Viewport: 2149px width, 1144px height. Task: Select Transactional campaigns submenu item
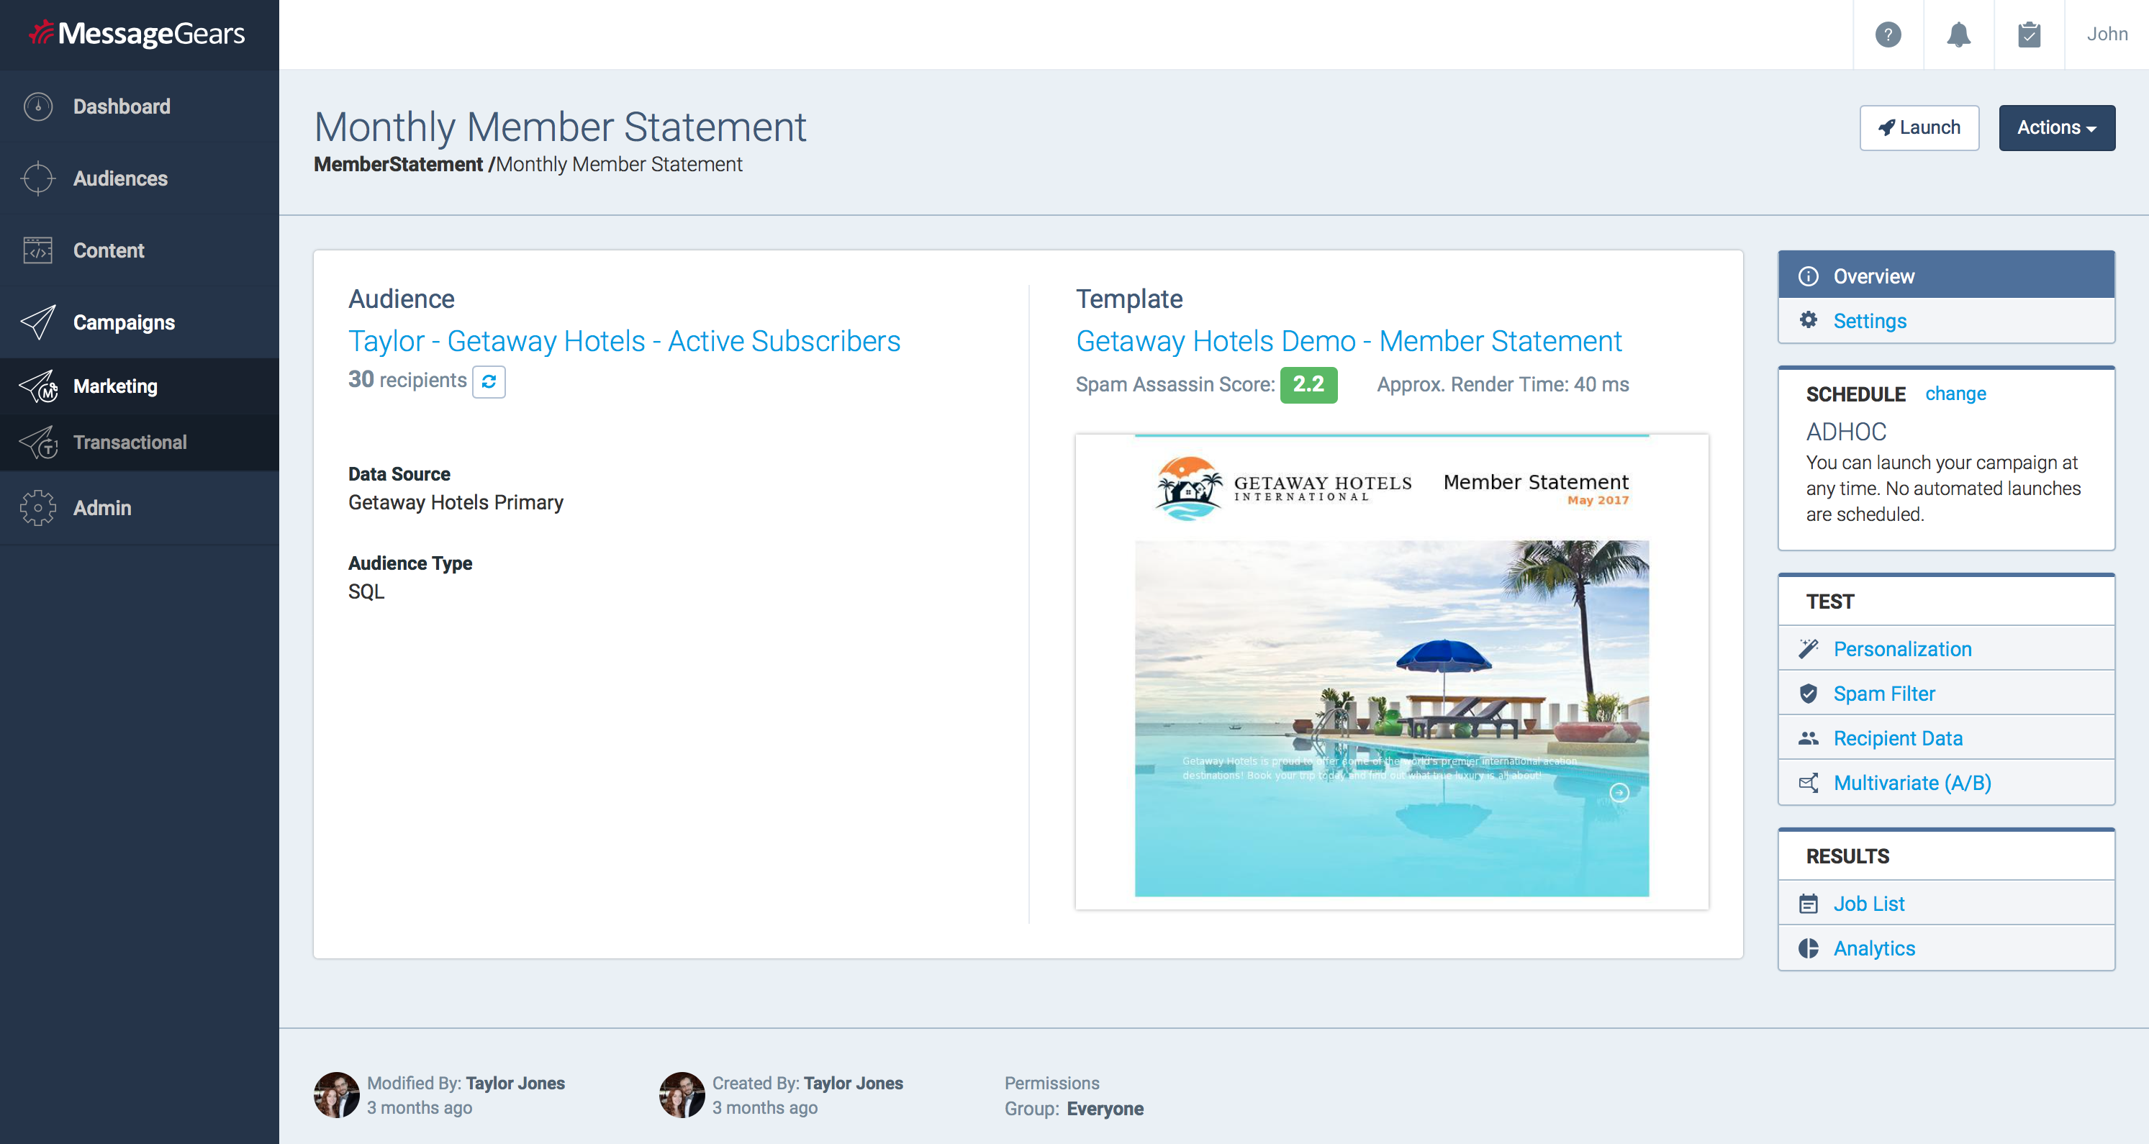pyautogui.click(x=130, y=442)
